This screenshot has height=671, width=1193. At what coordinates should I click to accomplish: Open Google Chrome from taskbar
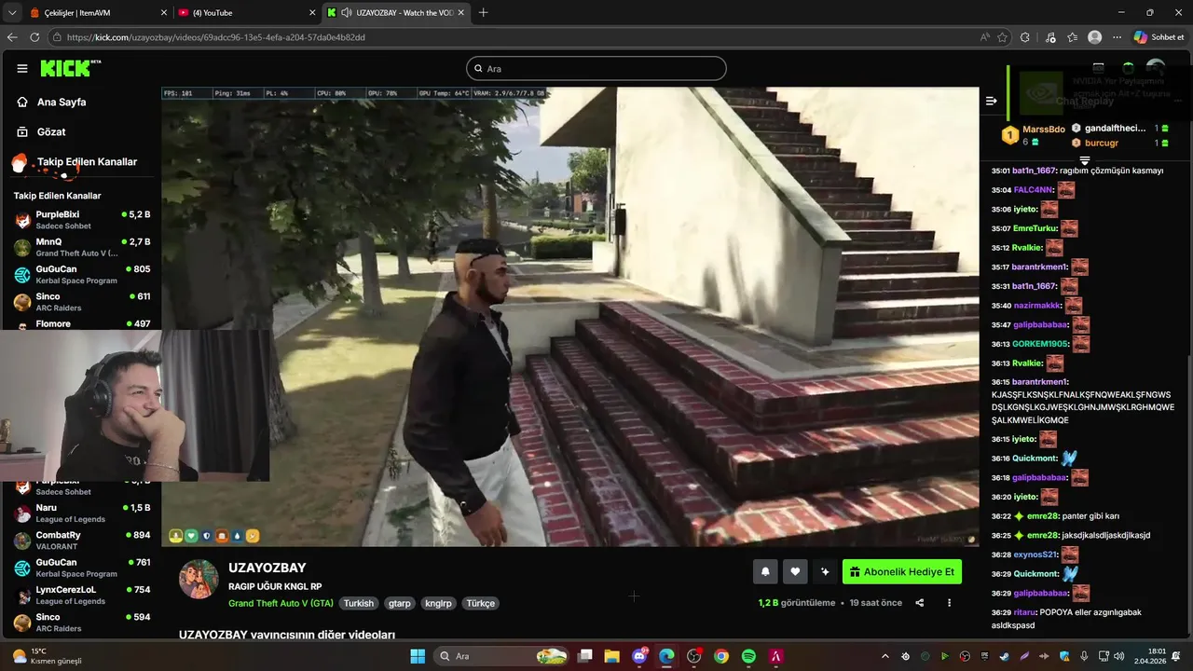(x=721, y=656)
